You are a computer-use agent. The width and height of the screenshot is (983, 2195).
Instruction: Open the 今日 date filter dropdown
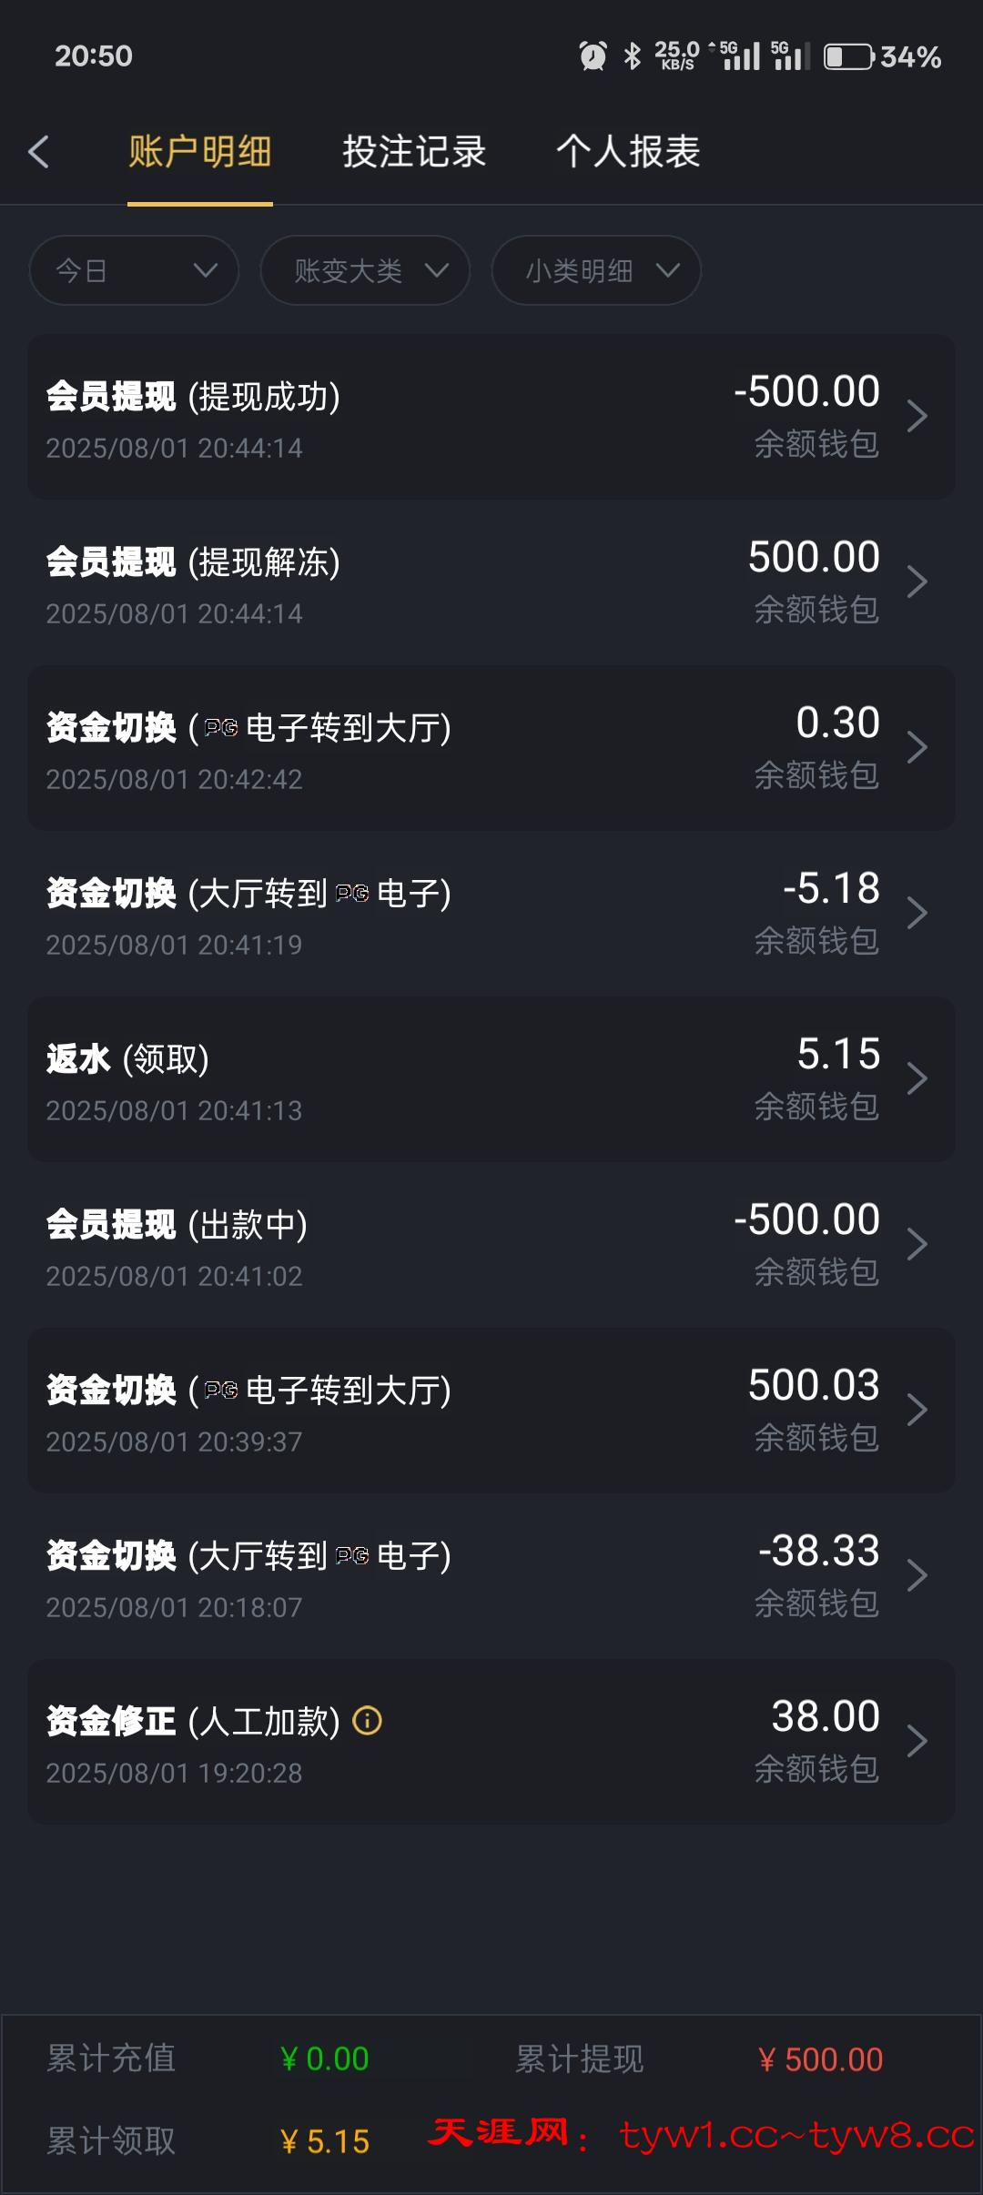[134, 270]
